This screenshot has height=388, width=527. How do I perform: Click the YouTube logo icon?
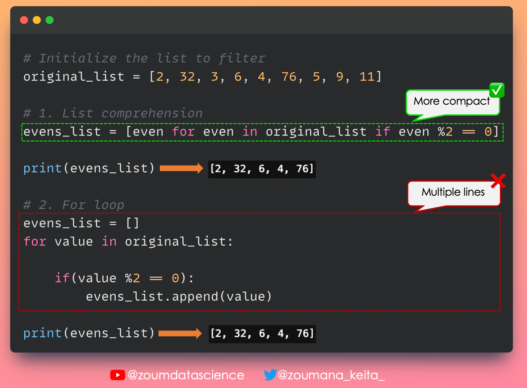click(117, 375)
